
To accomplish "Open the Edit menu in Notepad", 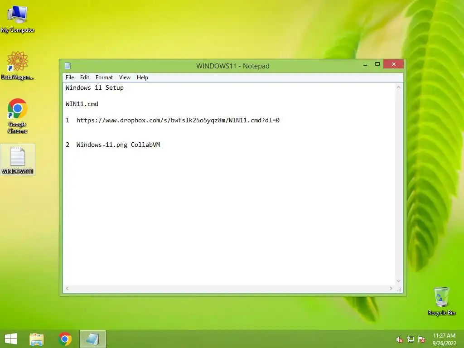I will tap(85, 77).
